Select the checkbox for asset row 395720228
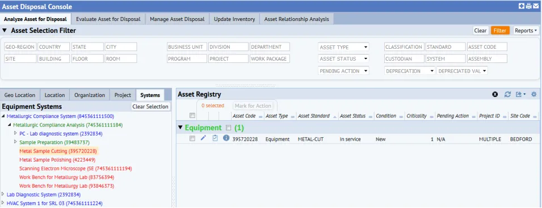The height and width of the screenshot is (208, 542). tap(192, 139)
